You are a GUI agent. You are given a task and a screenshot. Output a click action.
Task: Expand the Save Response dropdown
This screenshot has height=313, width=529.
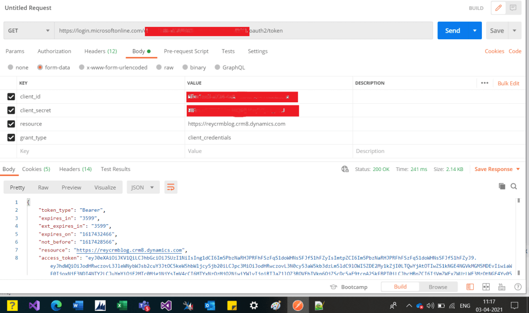[x=518, y=169]
